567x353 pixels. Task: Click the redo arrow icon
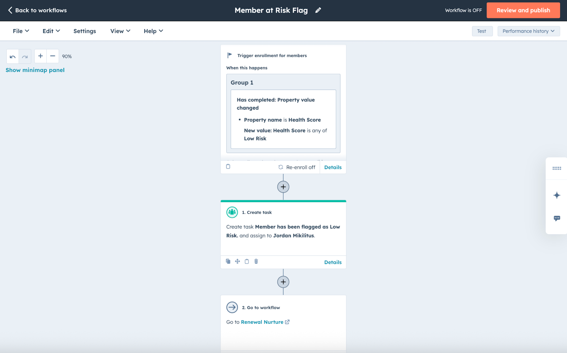click(x=25, y=56)
